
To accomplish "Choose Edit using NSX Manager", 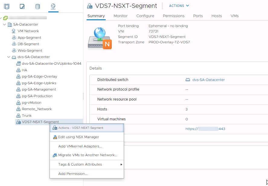I will click(x=78, y=137).
